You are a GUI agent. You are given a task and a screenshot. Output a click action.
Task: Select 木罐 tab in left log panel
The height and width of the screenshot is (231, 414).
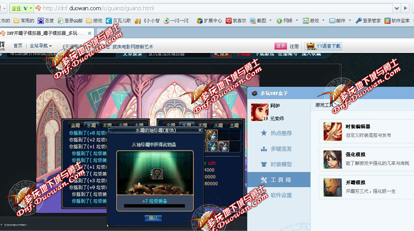coord(107,125)
